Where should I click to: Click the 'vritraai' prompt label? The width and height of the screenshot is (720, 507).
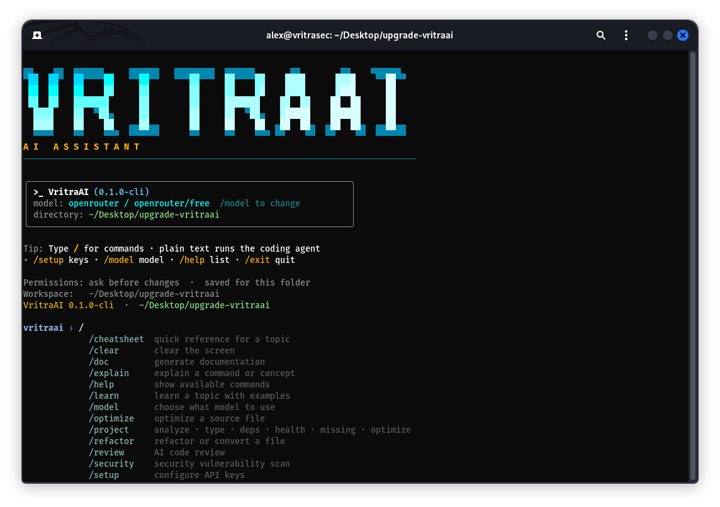(43, 328)
